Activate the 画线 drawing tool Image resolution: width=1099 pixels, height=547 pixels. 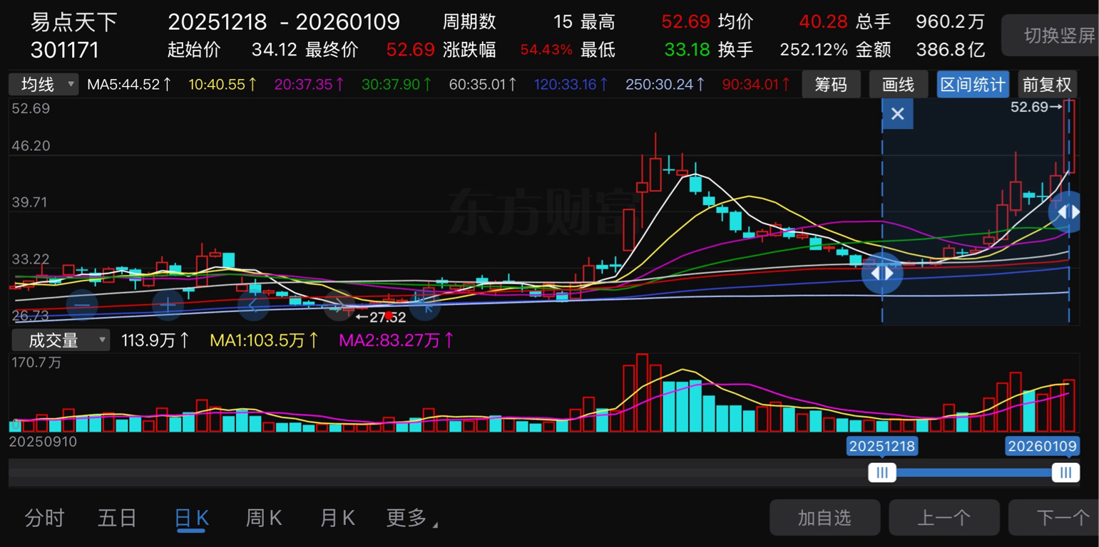tap(899, 84)
